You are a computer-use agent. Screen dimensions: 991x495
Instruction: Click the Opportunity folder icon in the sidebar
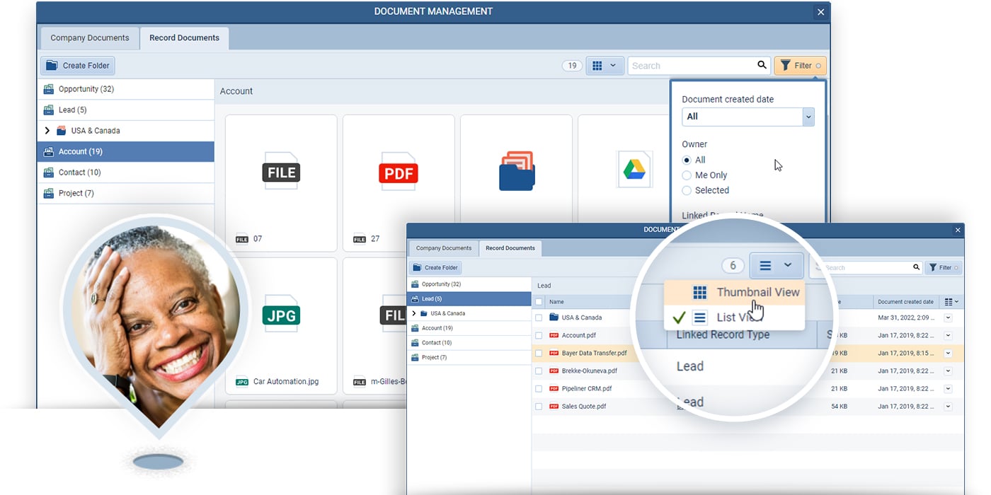[50, 88]
